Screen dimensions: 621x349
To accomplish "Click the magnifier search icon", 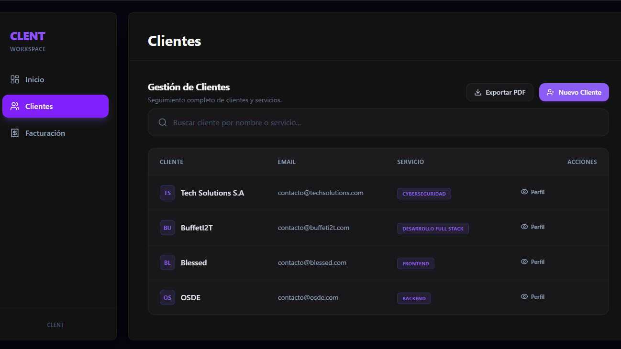I will click(x=163, y=123).
